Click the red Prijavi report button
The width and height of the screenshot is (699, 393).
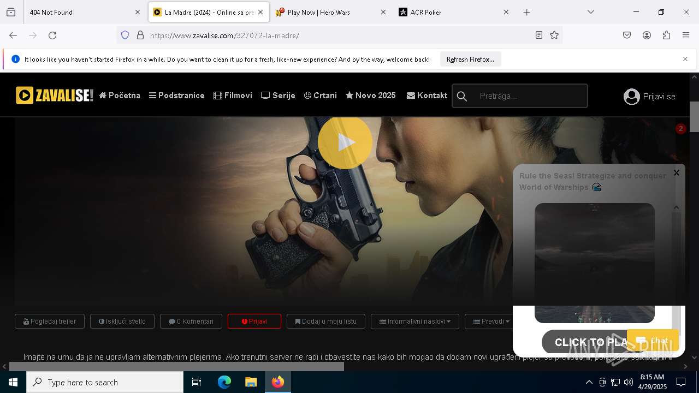coord(254,321)
